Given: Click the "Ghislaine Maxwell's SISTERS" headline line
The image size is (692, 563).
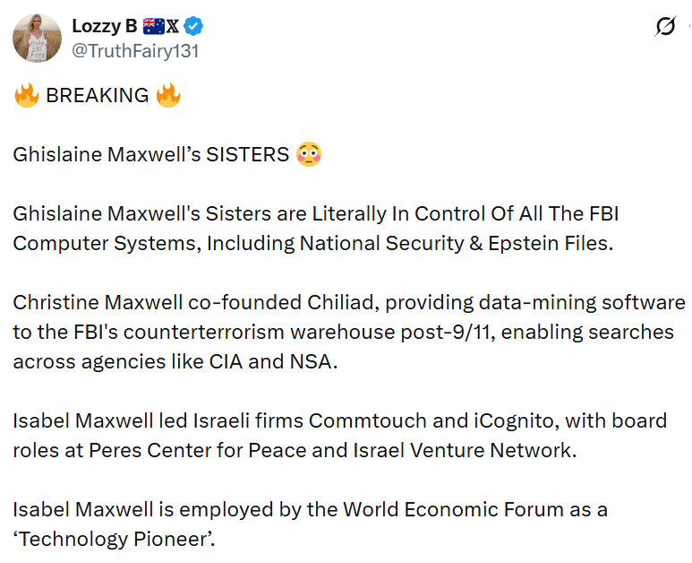Looking at the screenshot, I should tap(150, 154).
